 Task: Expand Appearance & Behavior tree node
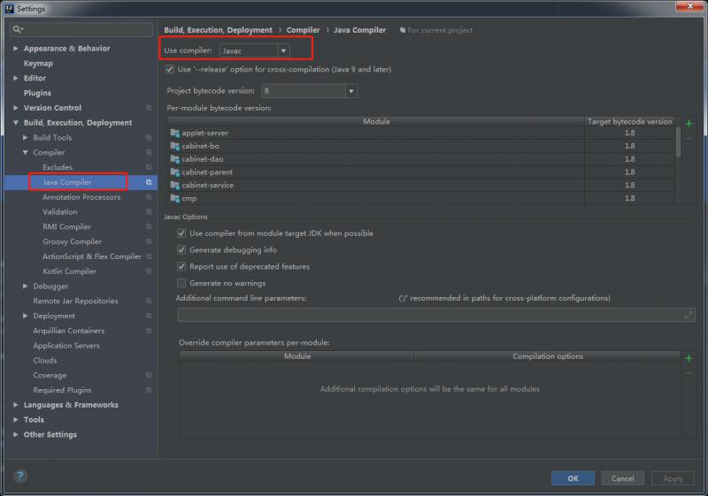16,49
